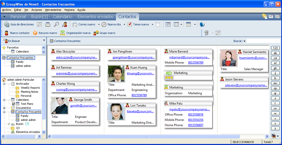Click into the Buscar search field

[x=263, y=41]
